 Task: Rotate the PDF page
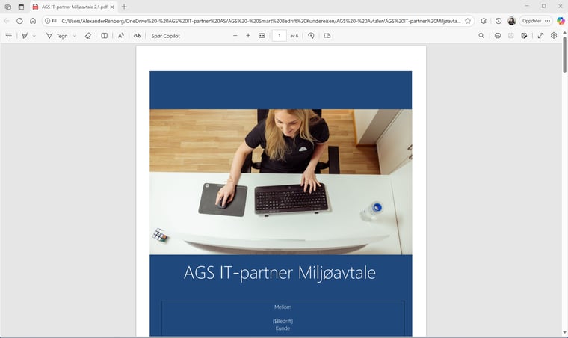point(311,35)
